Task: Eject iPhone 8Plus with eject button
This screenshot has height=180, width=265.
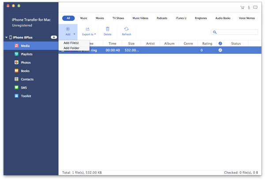Action: [x=54, y=37]
